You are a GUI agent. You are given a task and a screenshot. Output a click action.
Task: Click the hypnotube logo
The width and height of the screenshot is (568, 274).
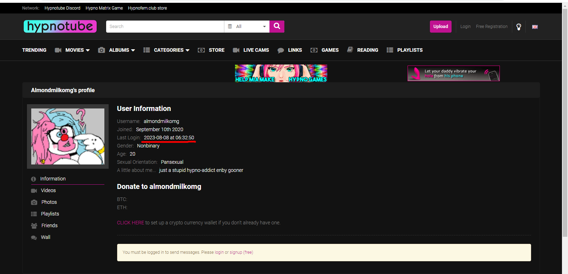tap(60, 27)
